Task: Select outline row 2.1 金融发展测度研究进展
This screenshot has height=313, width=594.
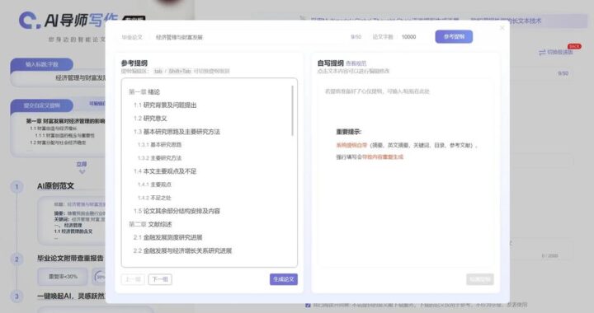Action: (x=167, y=237)
